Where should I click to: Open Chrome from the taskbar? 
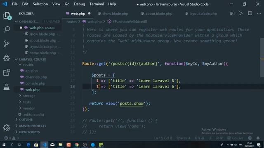(77, 145)
